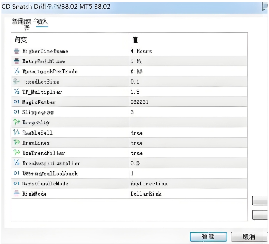Click the DrawLines boolean icon

click(x=17, y=143)
